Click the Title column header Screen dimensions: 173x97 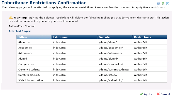coord(34,37)
